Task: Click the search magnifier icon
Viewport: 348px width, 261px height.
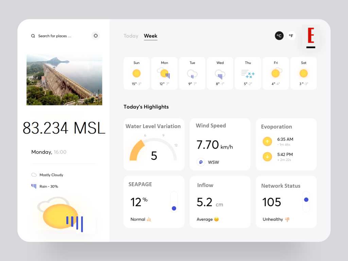Action: pyautogui.click(x=33, y=36)
